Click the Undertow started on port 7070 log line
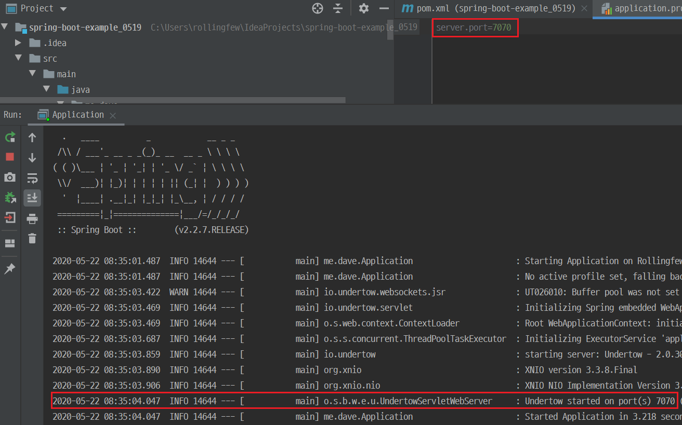 [364, 401]
